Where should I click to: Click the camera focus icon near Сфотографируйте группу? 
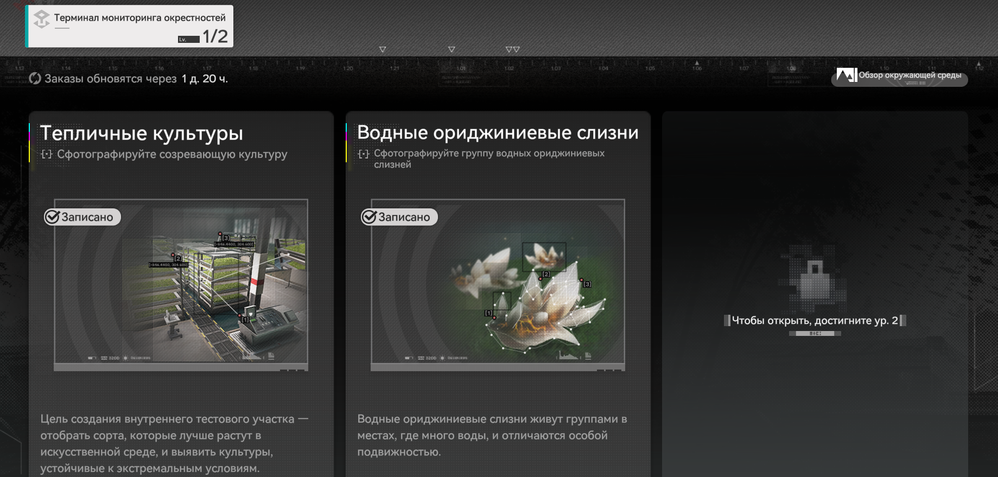(364, 154)
